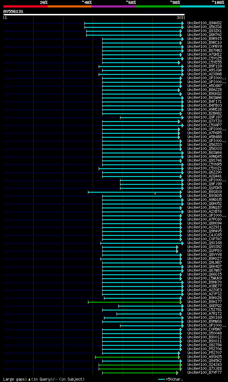Select the UniRef100_B9R9I5 label
Image resolution: width=228 pixels, height=382 pixels.
[204, 39]
